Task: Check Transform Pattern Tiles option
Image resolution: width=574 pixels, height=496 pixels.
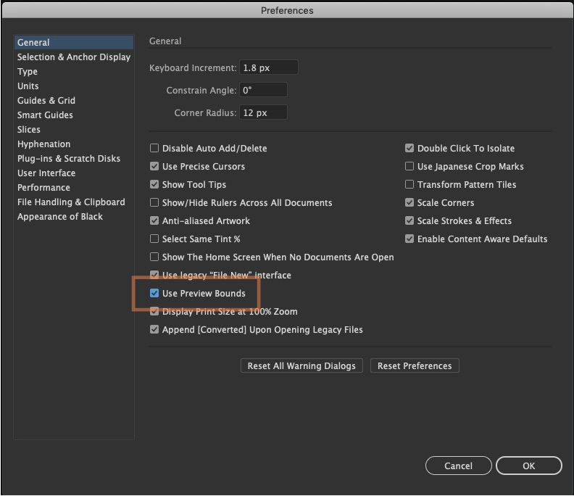Action: (x=409, y=184)
